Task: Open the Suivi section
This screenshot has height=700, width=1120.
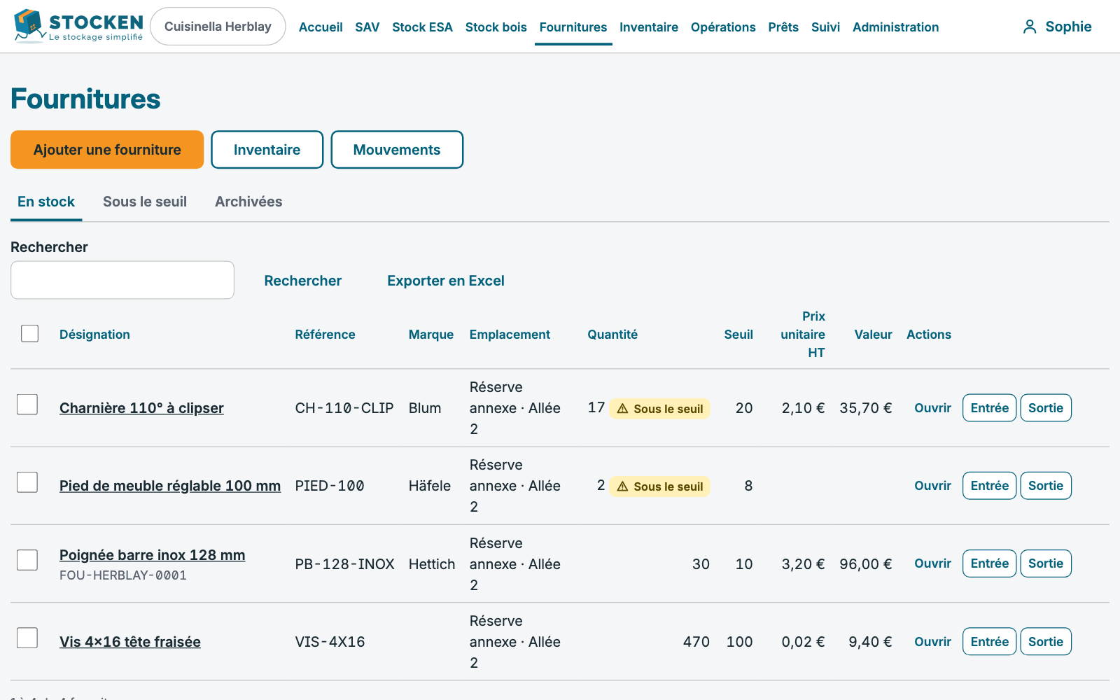Action: (825, 27)
